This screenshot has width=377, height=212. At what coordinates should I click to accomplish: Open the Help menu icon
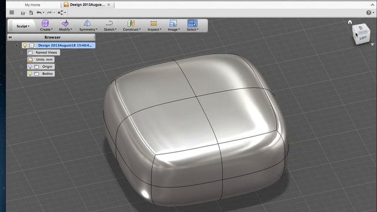[369, 13]
